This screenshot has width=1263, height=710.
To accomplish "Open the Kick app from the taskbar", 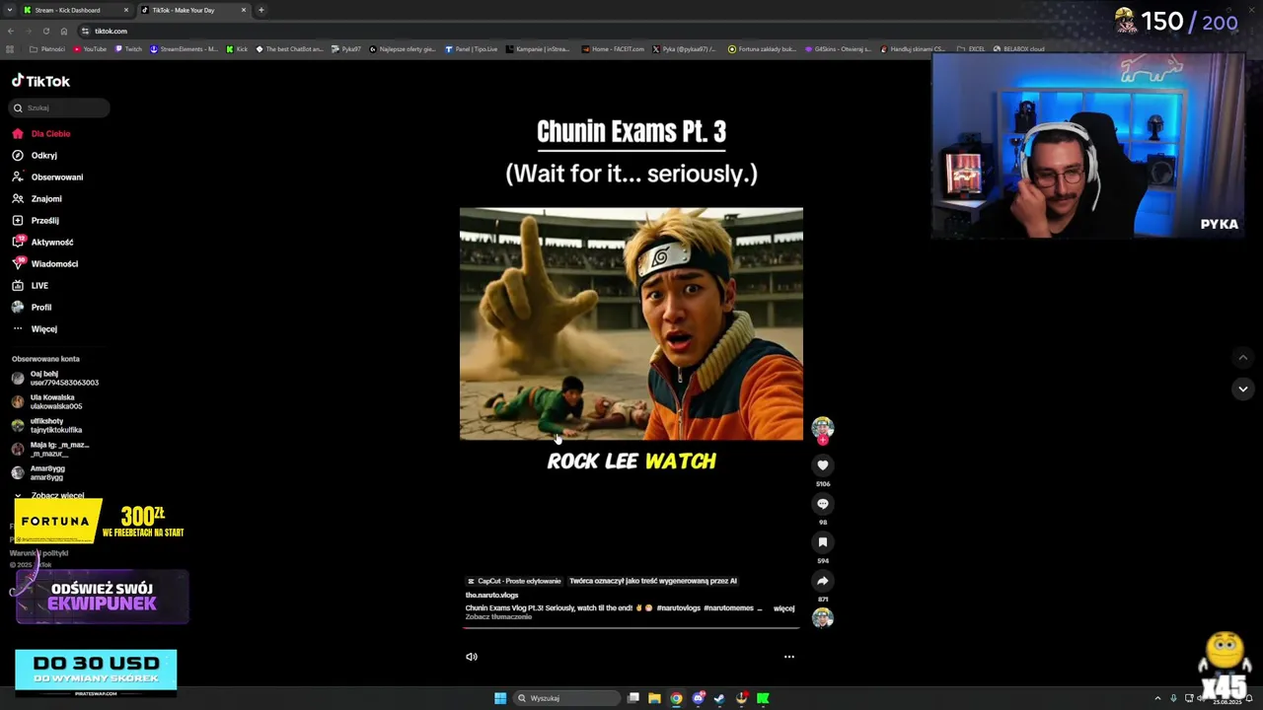I will [763, 698].
